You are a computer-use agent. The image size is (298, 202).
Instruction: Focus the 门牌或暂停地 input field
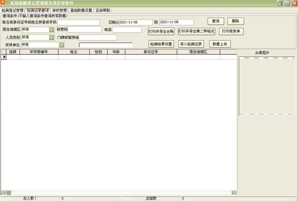coord(98,37)
